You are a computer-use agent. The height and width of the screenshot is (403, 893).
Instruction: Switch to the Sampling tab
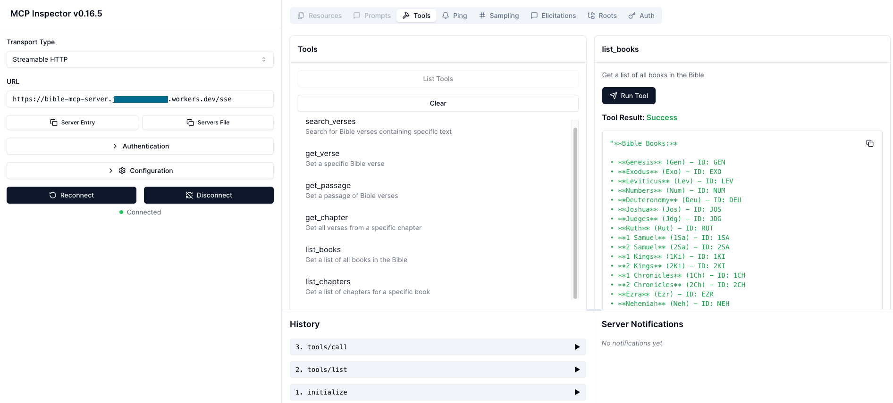pyautogui.click(x=499, y=16)
